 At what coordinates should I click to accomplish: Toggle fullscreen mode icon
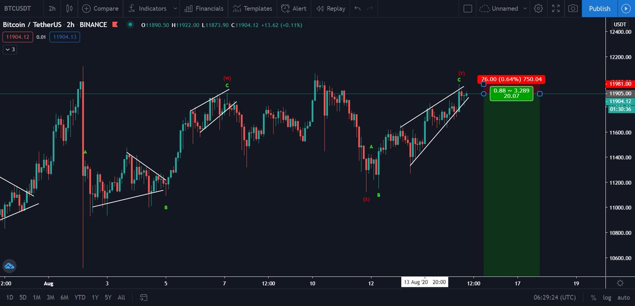point(556,8)
